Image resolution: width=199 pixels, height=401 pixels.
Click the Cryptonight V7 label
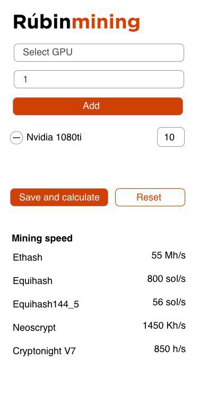[x=44, y=351]
